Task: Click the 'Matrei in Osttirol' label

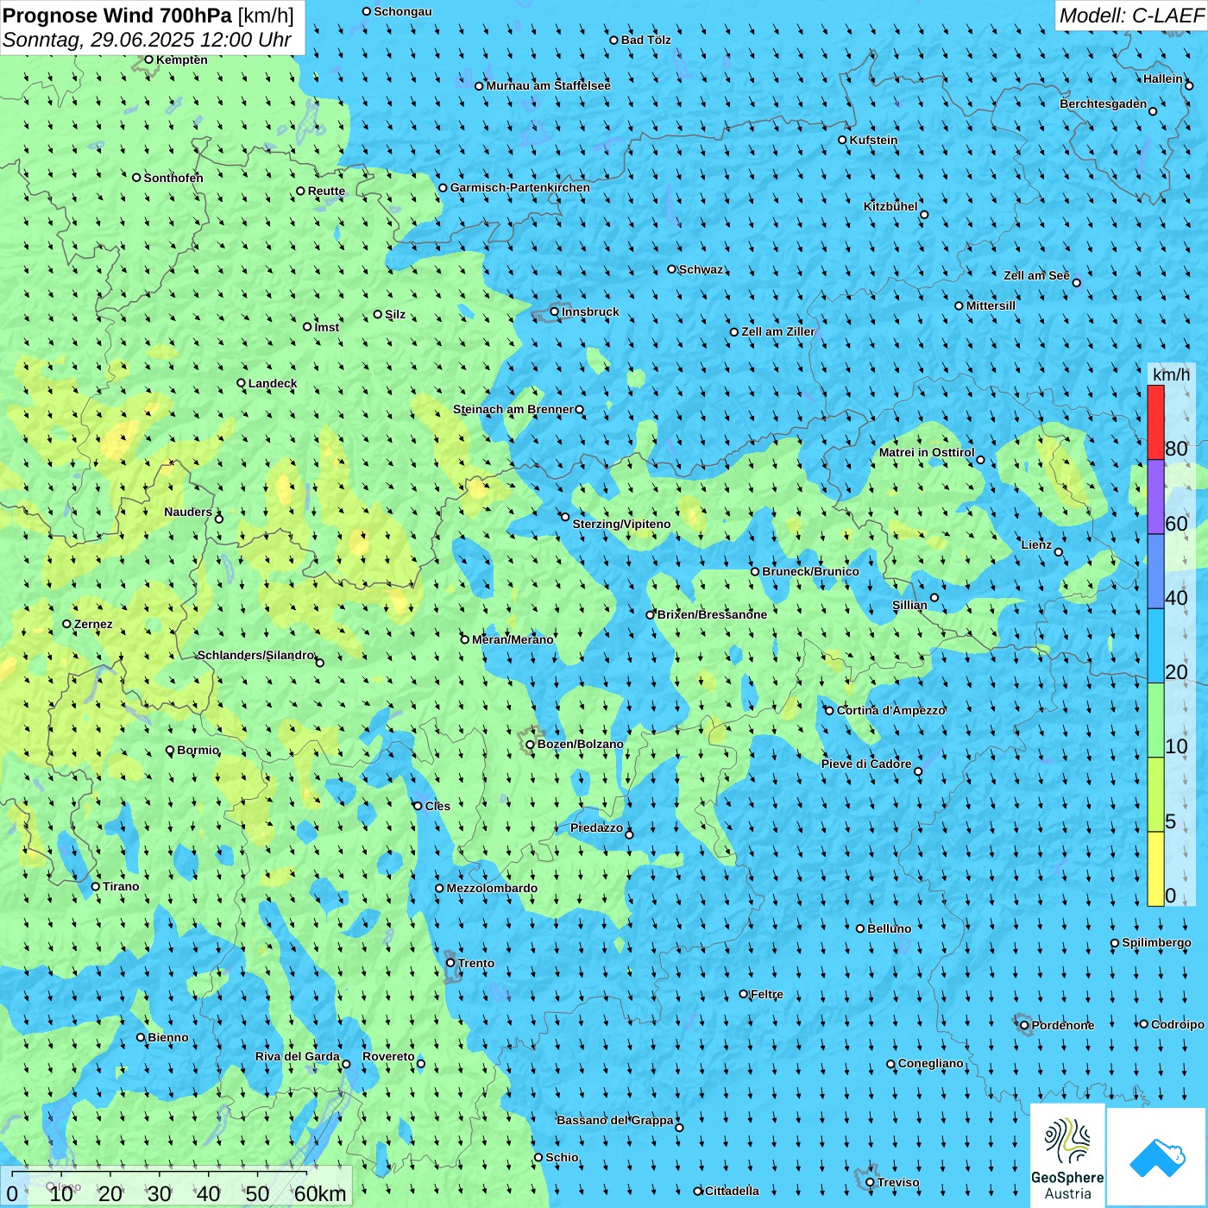Action: [x=927, y=452]
